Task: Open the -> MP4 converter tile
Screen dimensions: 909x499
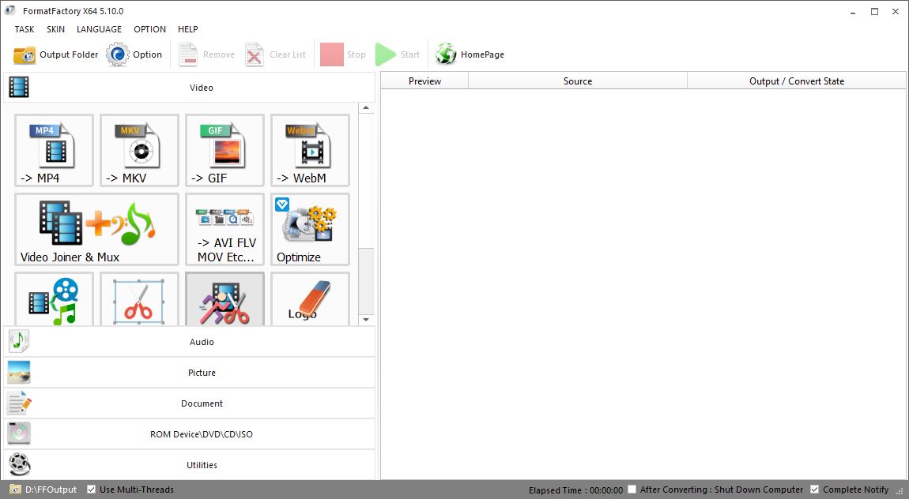Action: pyautogui.click(x=54, y=151)
